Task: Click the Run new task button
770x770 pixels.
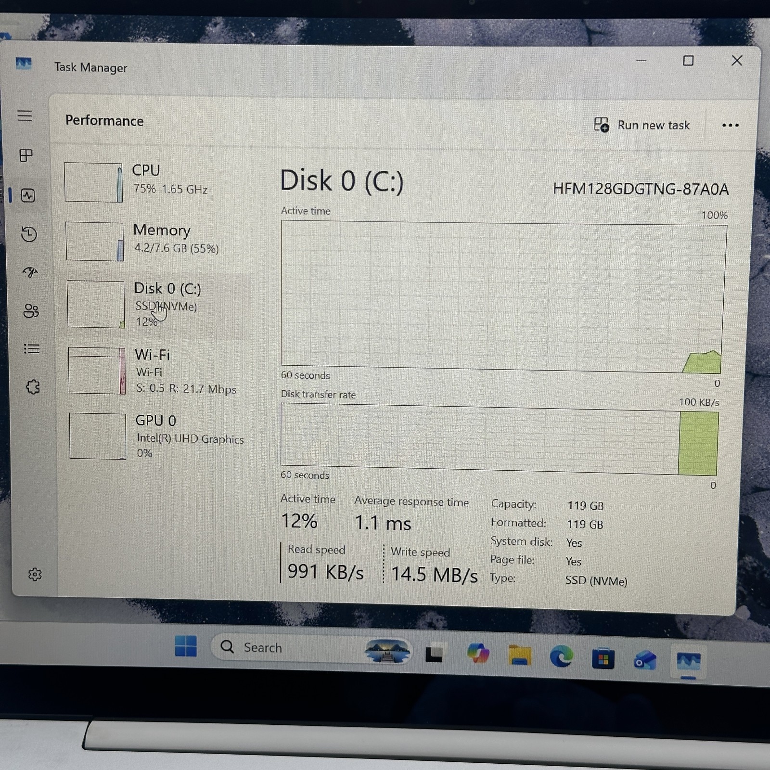Action: click(642, 125)
